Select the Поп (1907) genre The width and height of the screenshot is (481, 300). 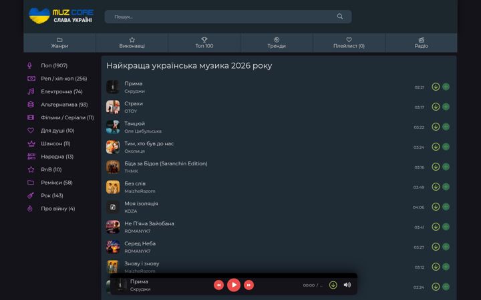(54, 65)
